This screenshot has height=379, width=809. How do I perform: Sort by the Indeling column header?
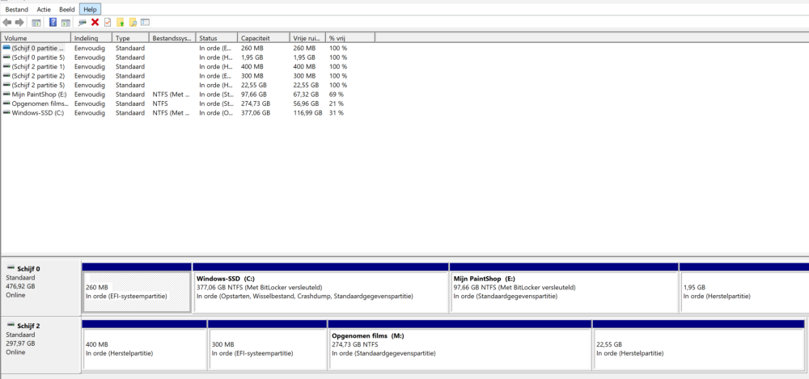pyautogui.click(x=91, y=38)
